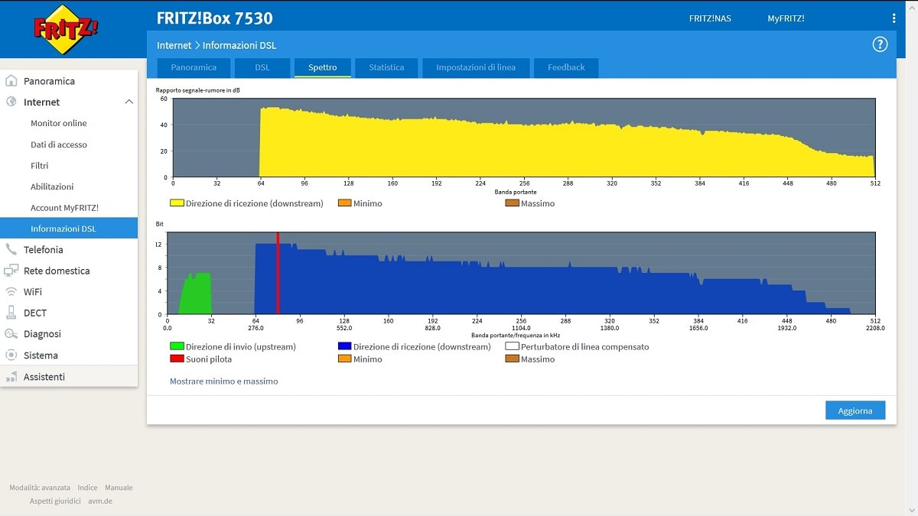Click the DECT handset icon
This screenshot has width=918, height=516.
[11, 313]
